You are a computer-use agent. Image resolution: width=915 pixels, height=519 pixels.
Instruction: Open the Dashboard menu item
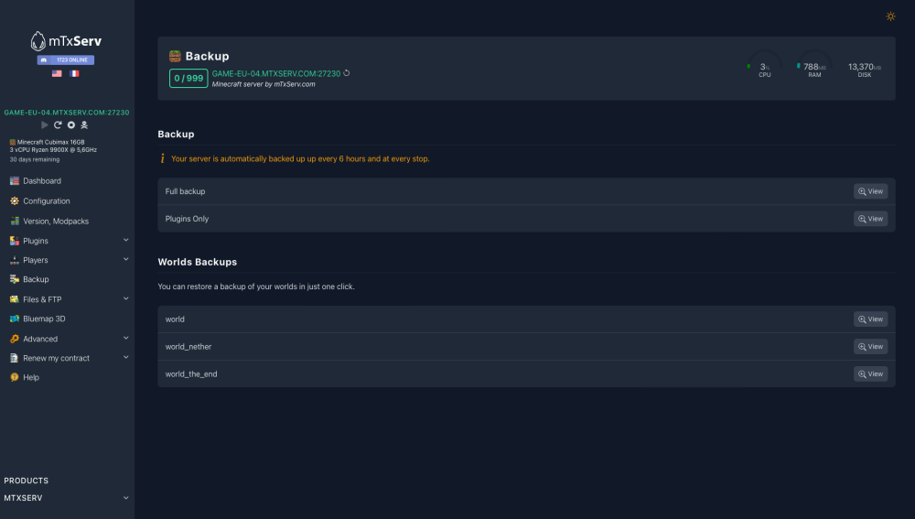tap(42, 181)
